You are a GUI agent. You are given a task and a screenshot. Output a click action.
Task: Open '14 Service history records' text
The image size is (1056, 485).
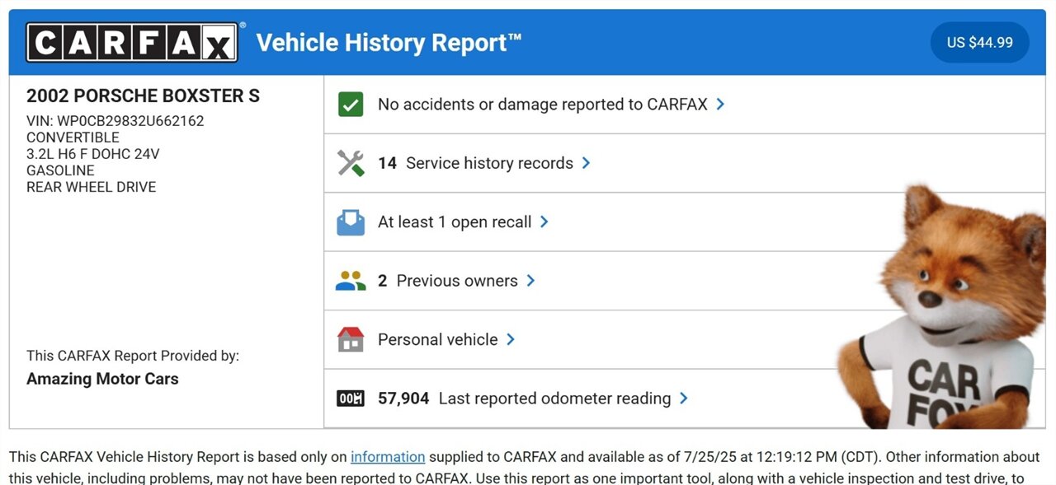tap(475, 163)
